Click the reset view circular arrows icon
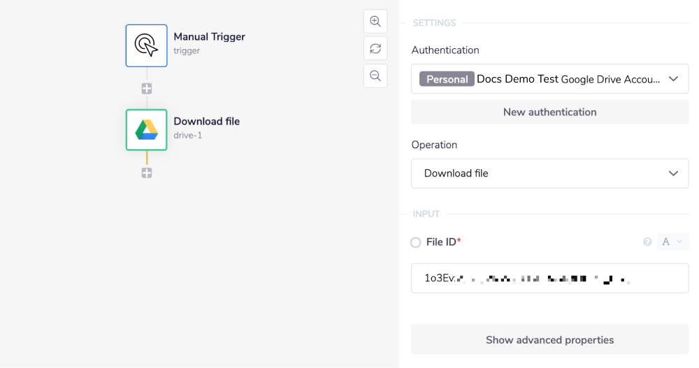699x368 pixels. pos(375,48)
